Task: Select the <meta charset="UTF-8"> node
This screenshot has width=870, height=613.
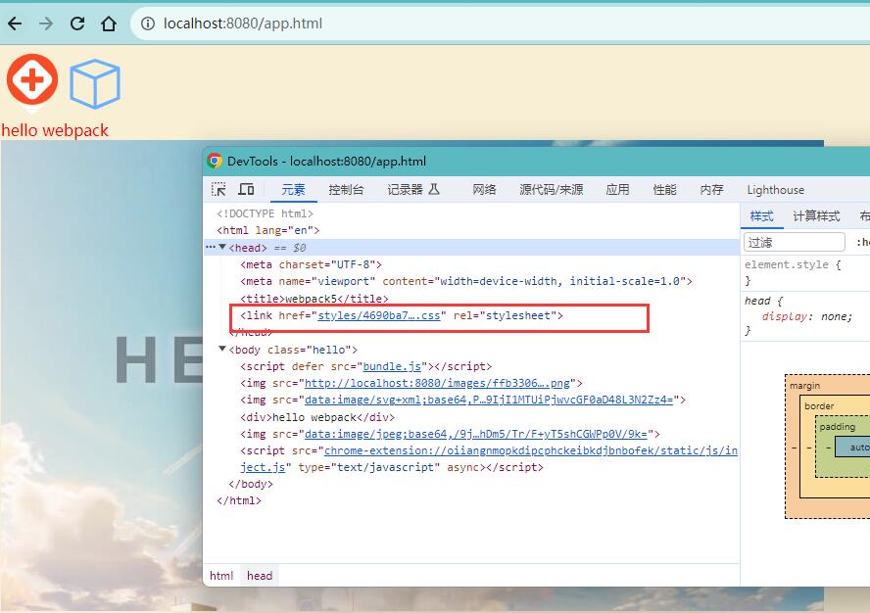Action: [x=311, y=264]
